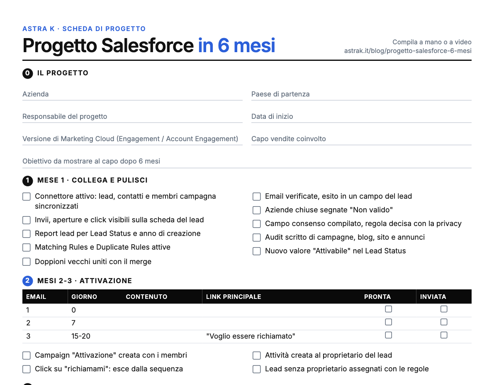Click the "Progetto Salesforce in 6 mesi" title

149,46
